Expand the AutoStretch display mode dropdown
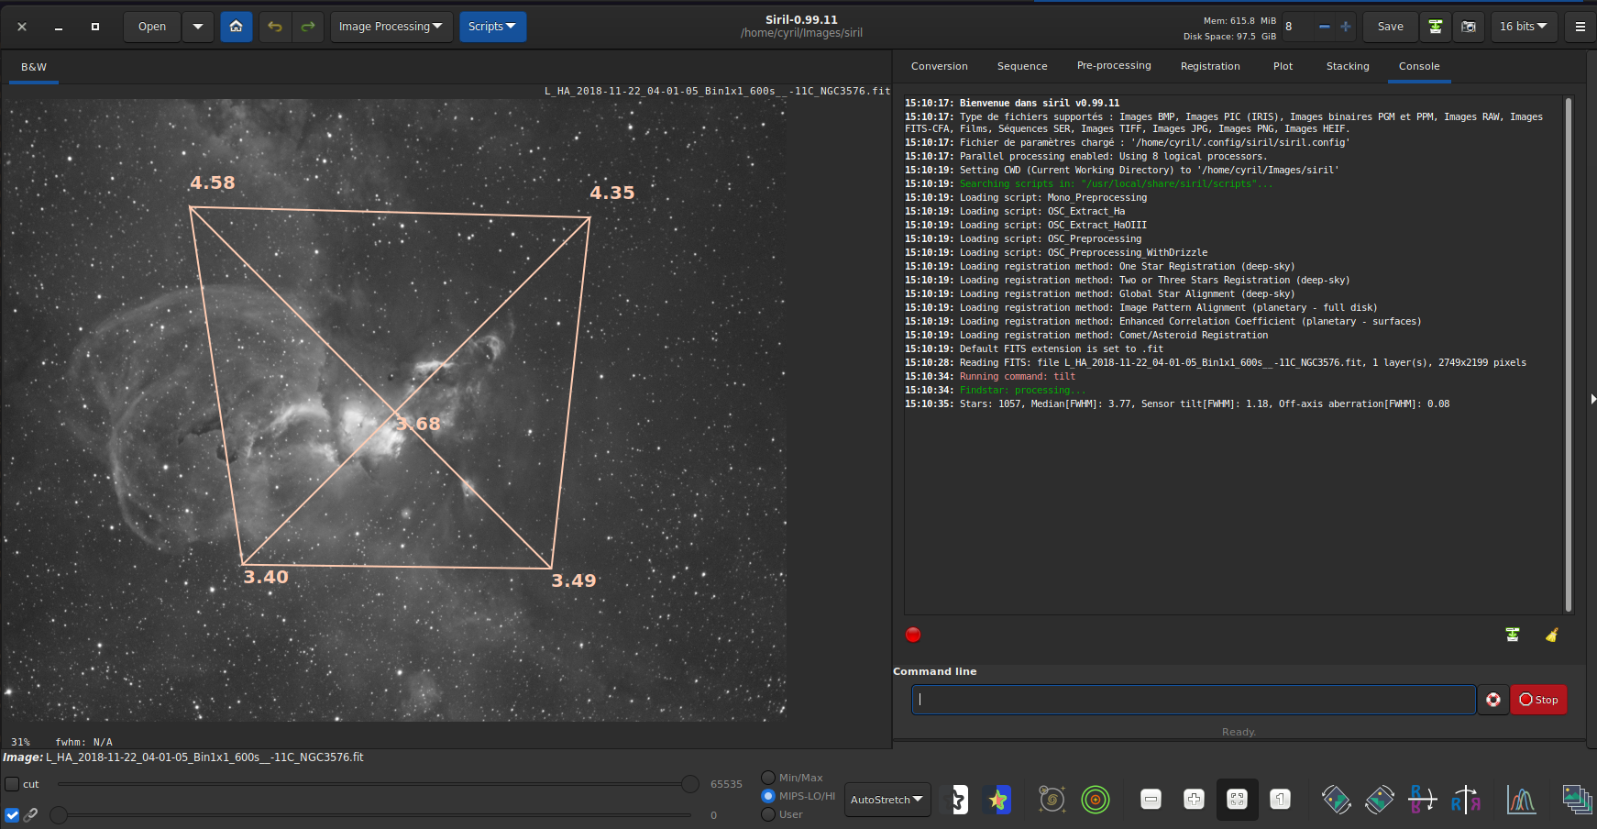 coord(887,800)
